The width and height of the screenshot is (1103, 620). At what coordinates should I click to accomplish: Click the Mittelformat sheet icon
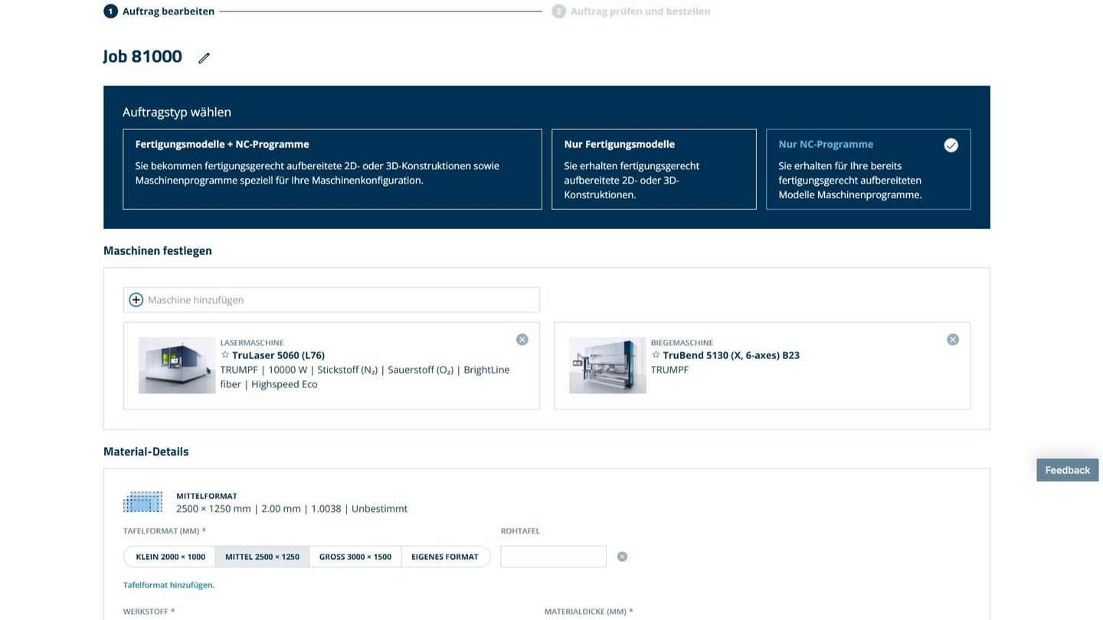[x=142, y=502]
